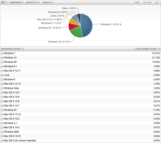This screenshot has width=161, height=143.
Task: Open the Export To dropdown menu
Action: coord(33,2)
